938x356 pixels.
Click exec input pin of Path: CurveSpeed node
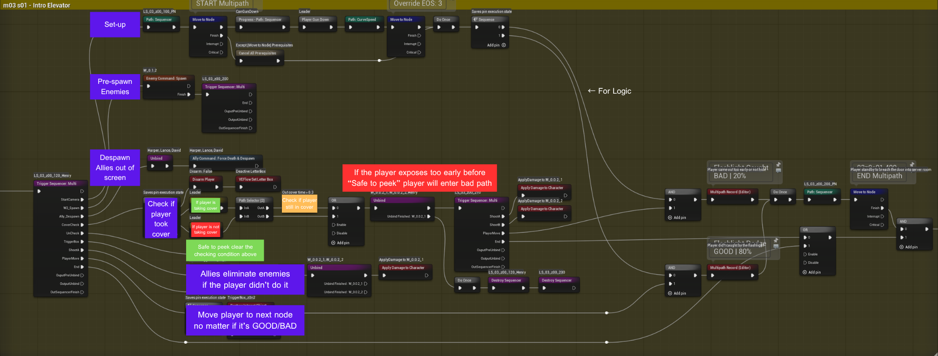click(x=350, y=27)
